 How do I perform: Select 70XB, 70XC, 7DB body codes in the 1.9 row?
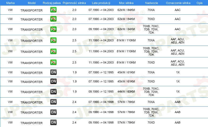[151, 92]
